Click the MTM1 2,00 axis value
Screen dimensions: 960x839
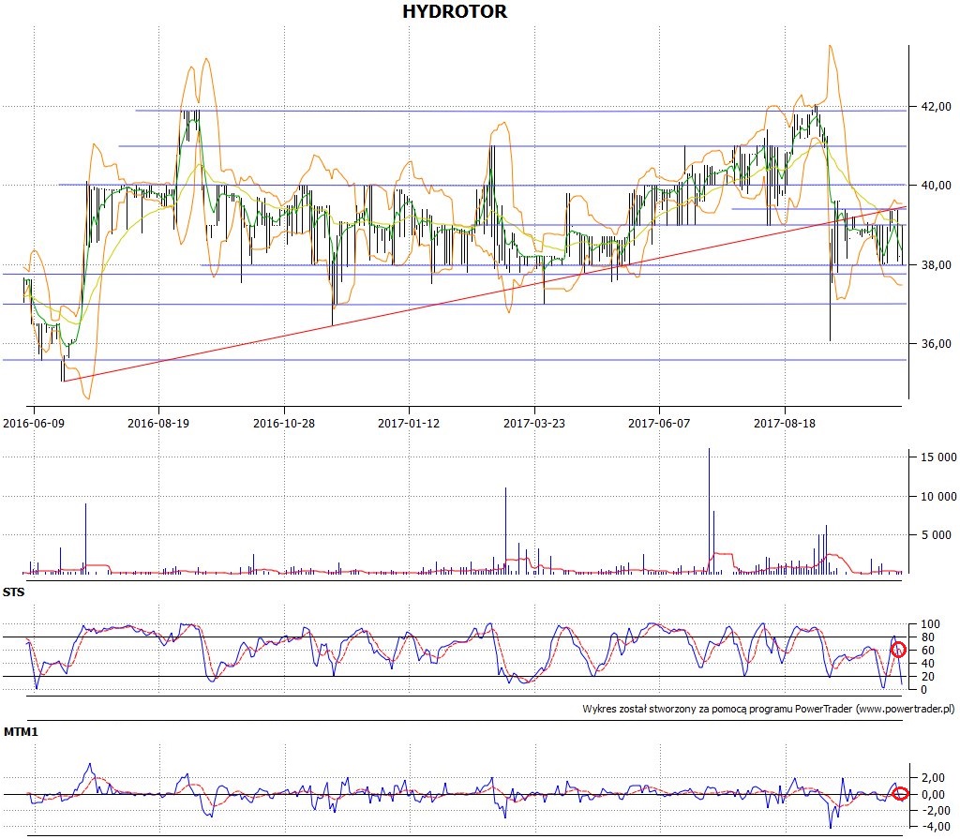934,778
